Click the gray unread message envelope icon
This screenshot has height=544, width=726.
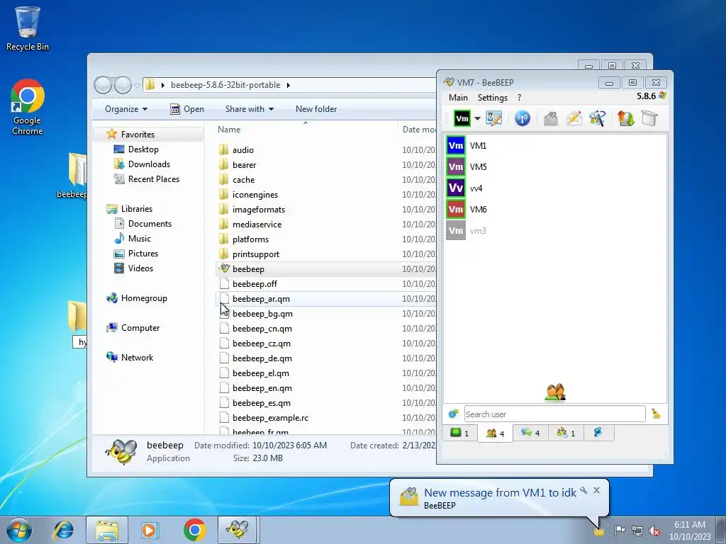click(550, 118)
